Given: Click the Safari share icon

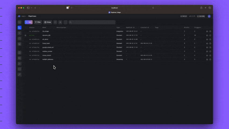Looking at the screenshot, I should (x=201, y=8).
